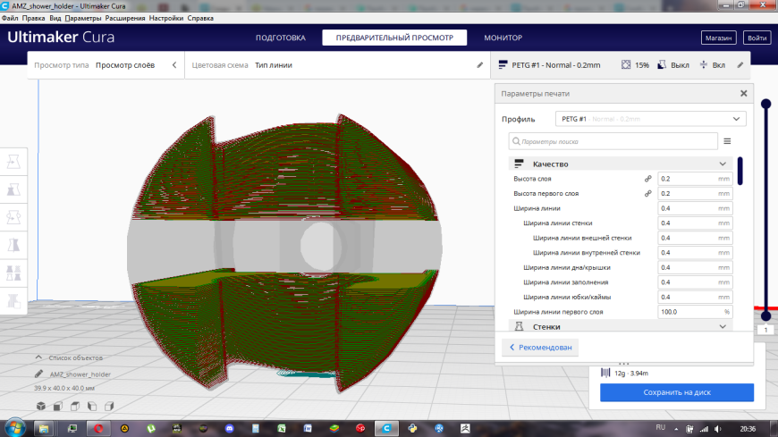The width and height of the screenshot is (778, 437).
Task: Click the Высота слоя value field
Action: click(695, 179)
